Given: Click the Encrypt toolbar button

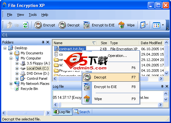Looking at the screenshot, I should (44, 25).
